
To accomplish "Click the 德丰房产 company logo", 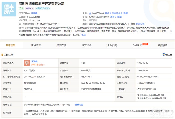I will pos(9,9).
